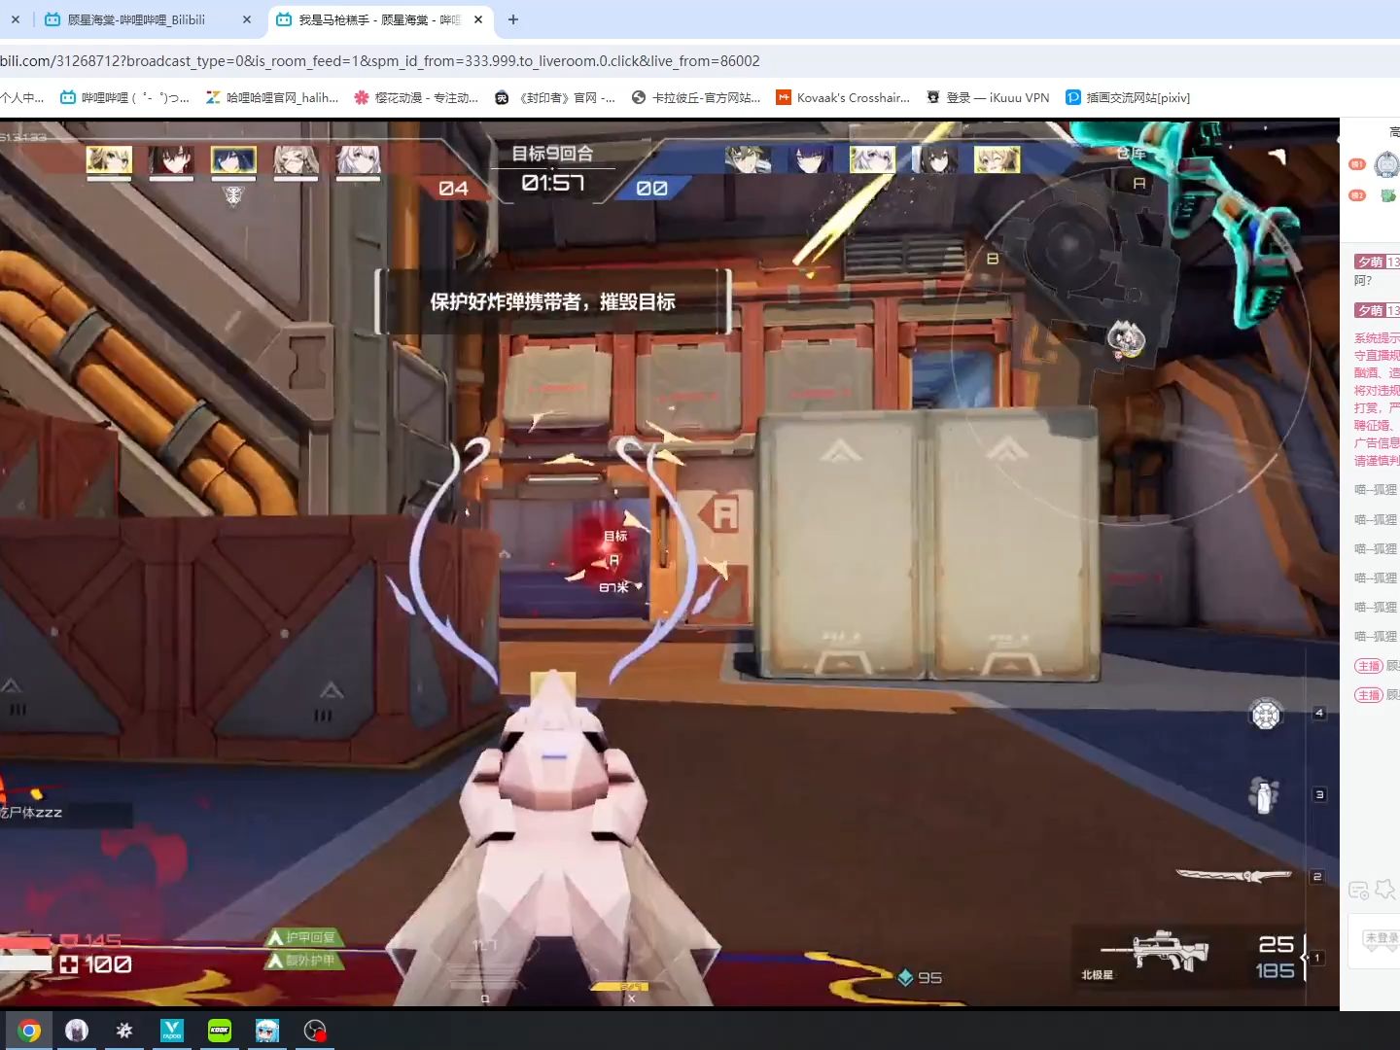The image size is (1400, 1050).
Task: Click the first enemy team portrait
Action: point(748,159)
